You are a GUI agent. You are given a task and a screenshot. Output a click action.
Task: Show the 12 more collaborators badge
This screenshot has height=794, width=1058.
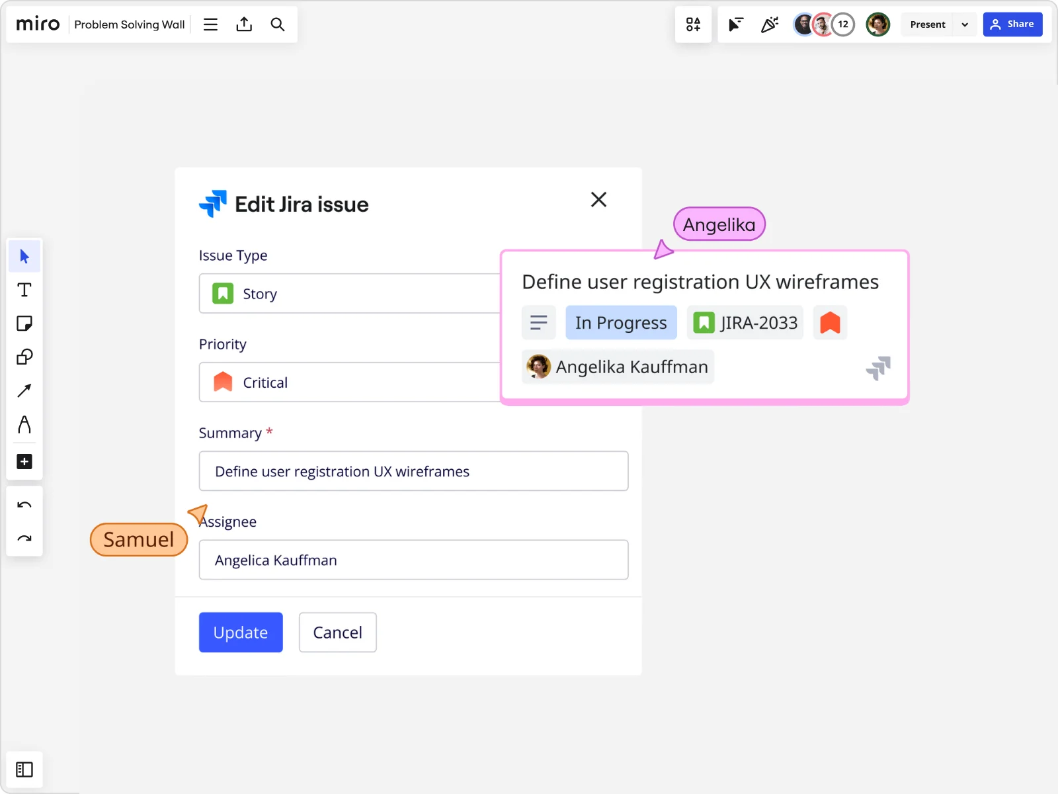click(x=843, y=24)
